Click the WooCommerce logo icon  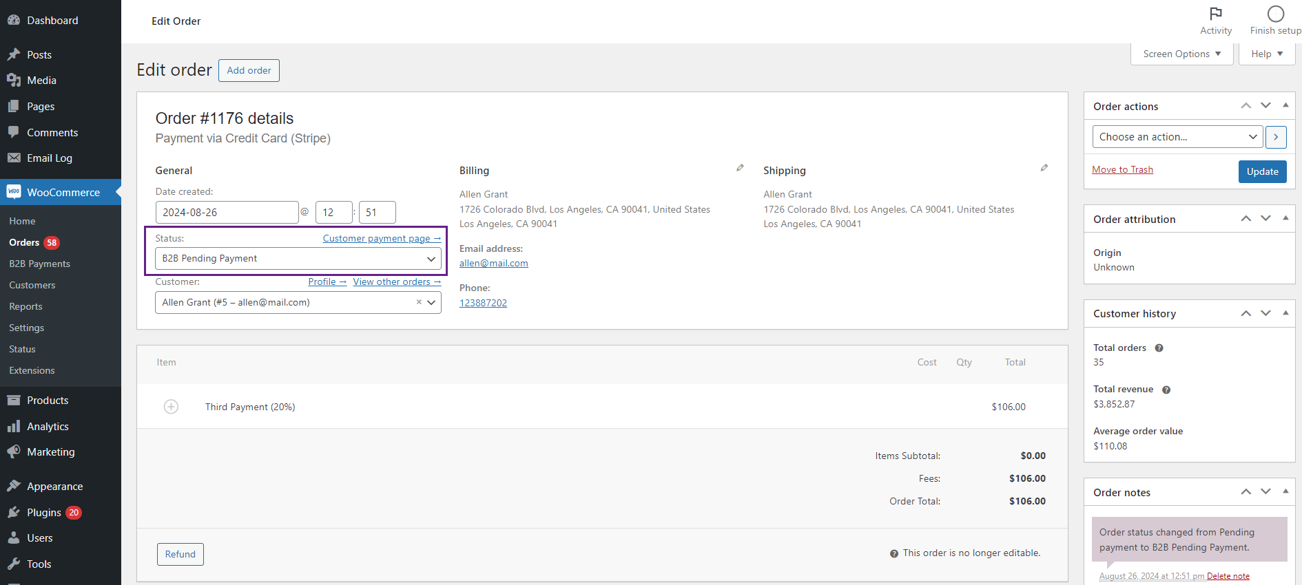tap(14, 192)
